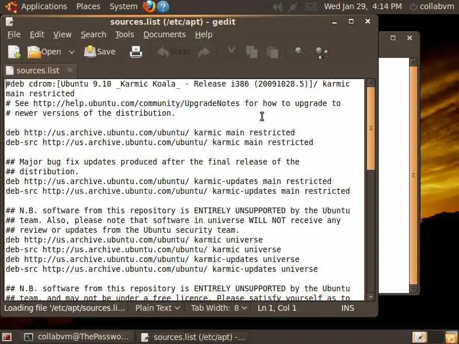Image resolution: width=459 pixels, height=344 pixels.
Task: Open the Help launcher icon in panel
Action: (163, 7)
